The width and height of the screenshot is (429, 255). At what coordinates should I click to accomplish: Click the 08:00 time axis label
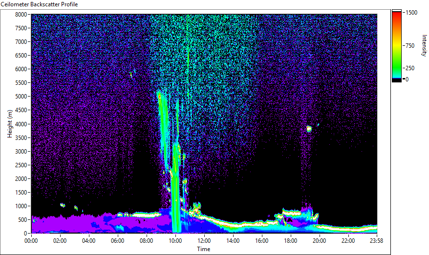[147, 241]
